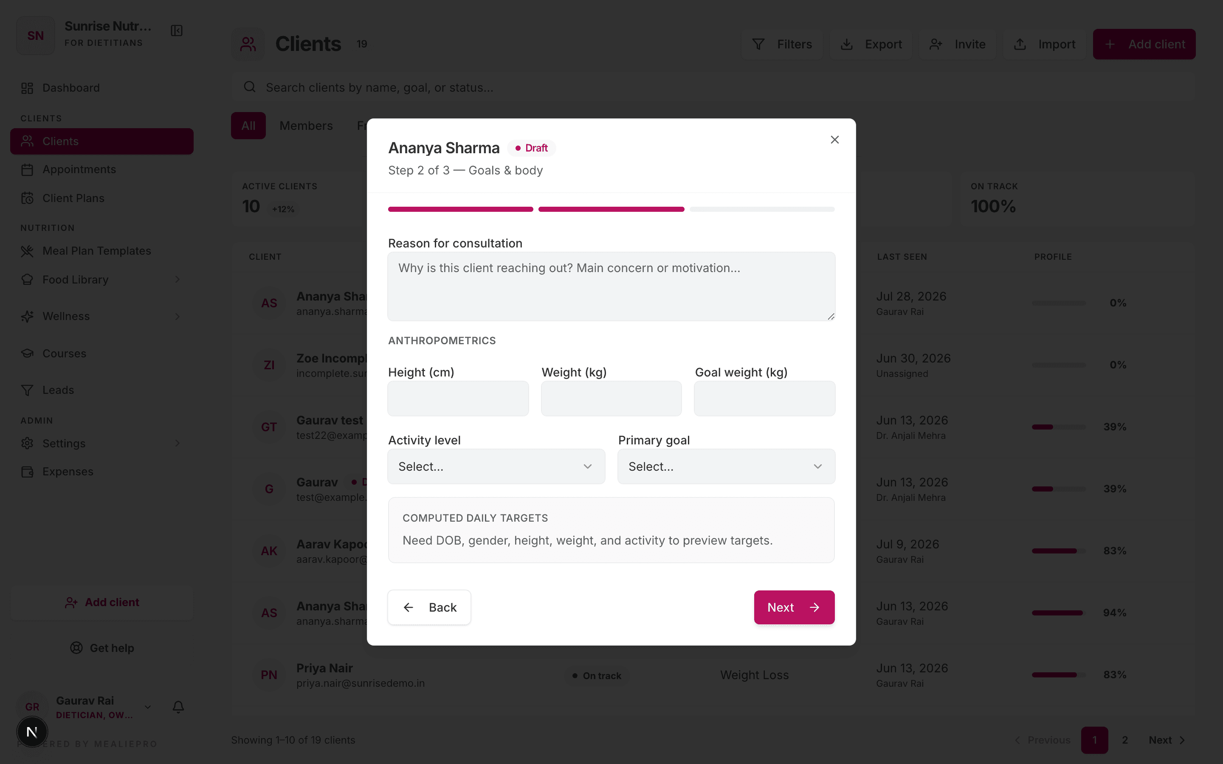Click the second progress step bar

point(611,209)
